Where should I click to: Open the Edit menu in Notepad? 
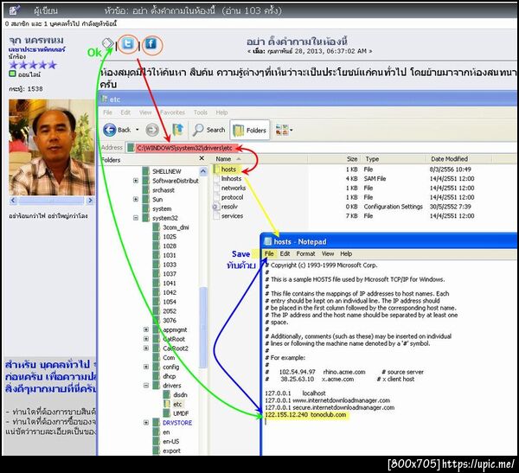(x=285, y=254)
